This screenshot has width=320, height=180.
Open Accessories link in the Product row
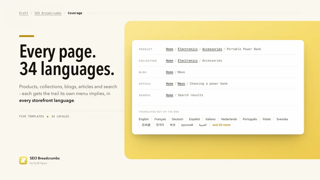[x=212, y=49]
